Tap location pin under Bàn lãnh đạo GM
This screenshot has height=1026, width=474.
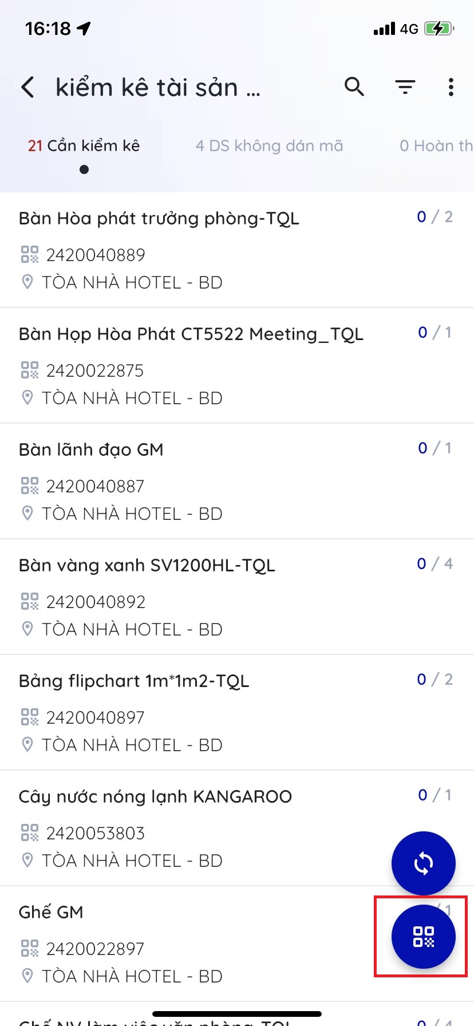click(x=27, y=514)
